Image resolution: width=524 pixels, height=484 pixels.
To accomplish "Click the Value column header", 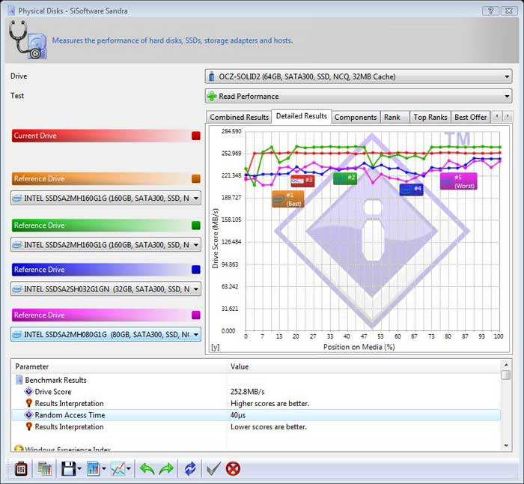I will (364, 366).
